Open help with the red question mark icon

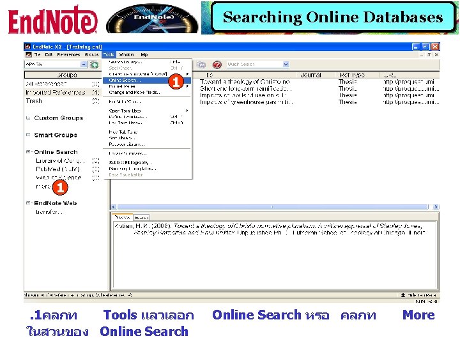(217, 65)
